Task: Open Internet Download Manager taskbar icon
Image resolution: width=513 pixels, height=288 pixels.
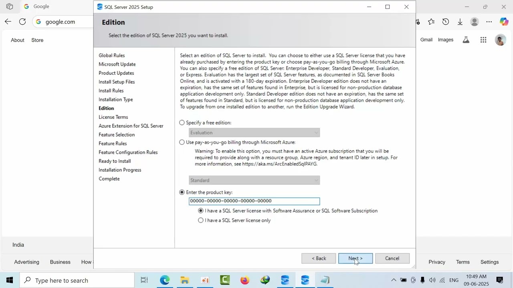Action: pyautogui.click(x=265, y=280)
